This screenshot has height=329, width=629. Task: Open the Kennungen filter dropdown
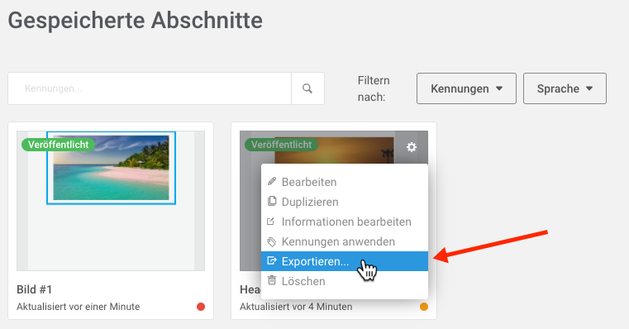pos(466,88)
